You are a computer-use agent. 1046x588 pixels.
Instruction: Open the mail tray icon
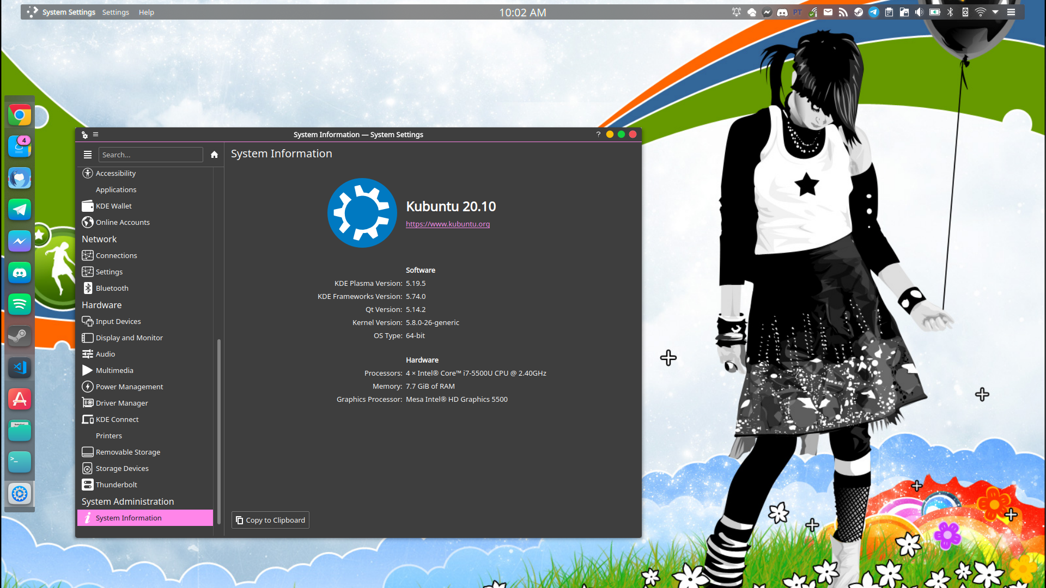(828, 12)
